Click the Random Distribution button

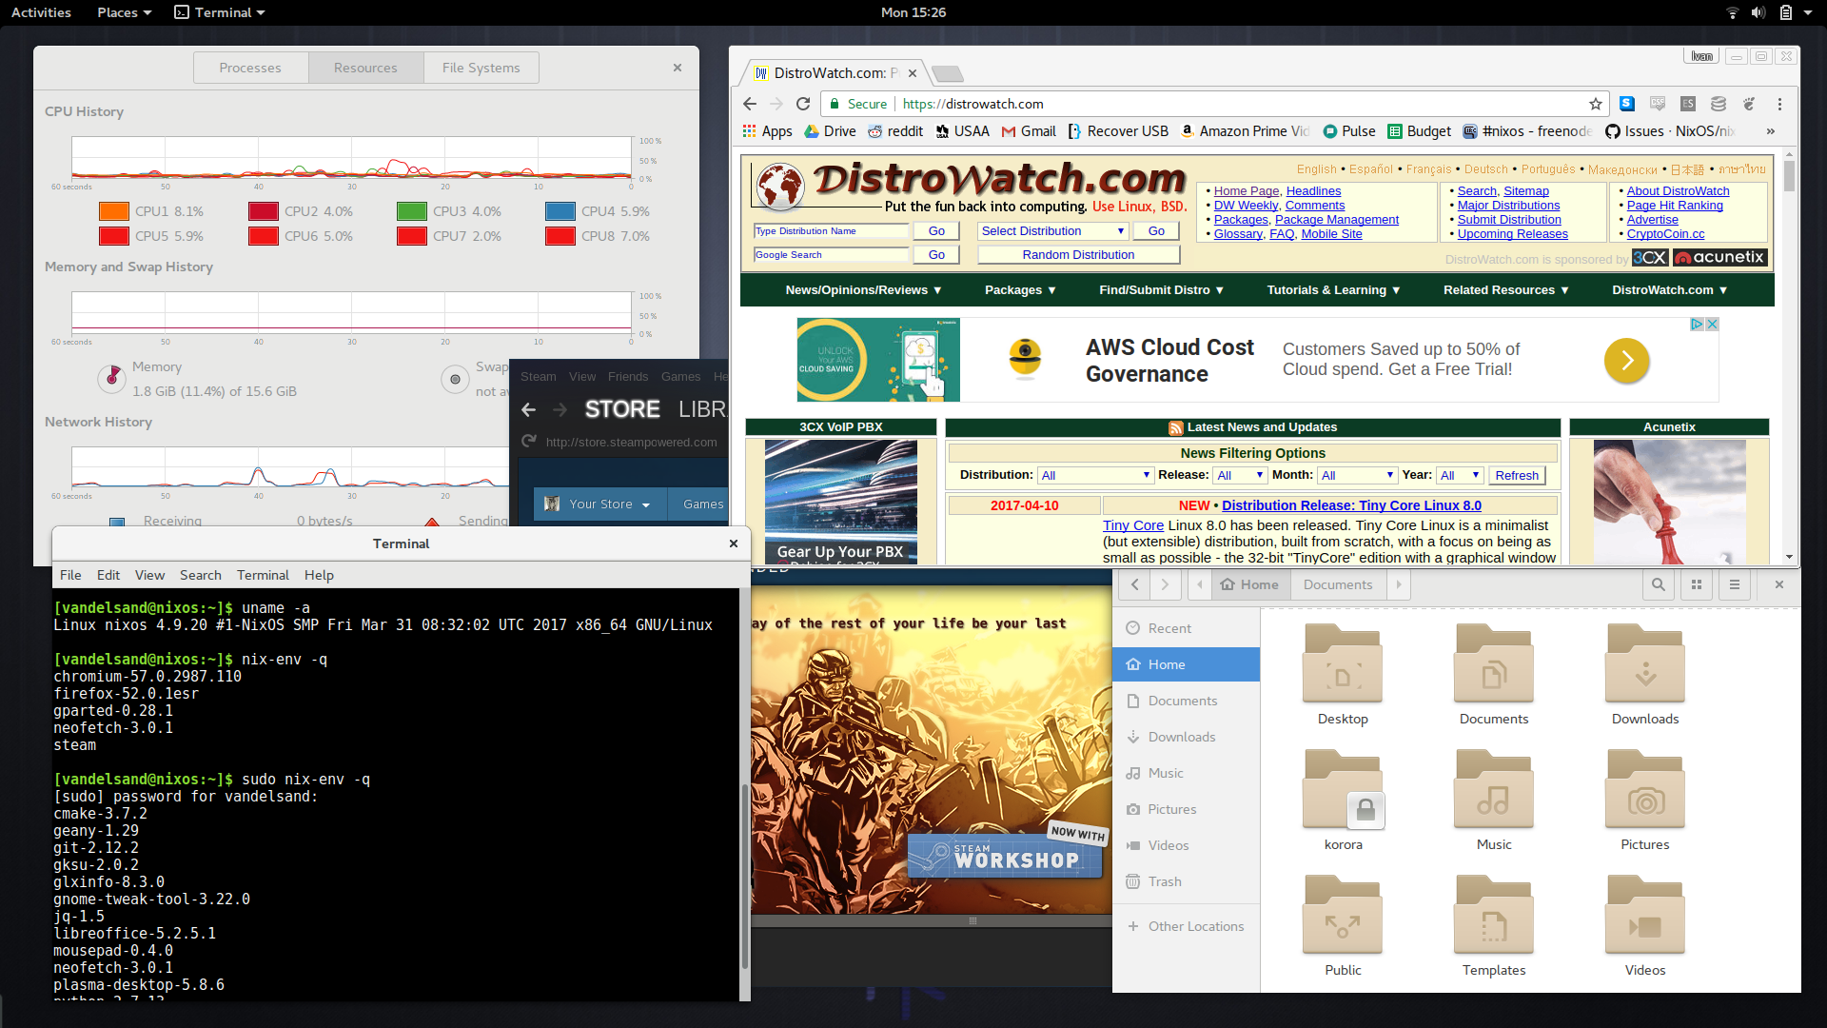pyautogui.click(x=1078, y=255)
